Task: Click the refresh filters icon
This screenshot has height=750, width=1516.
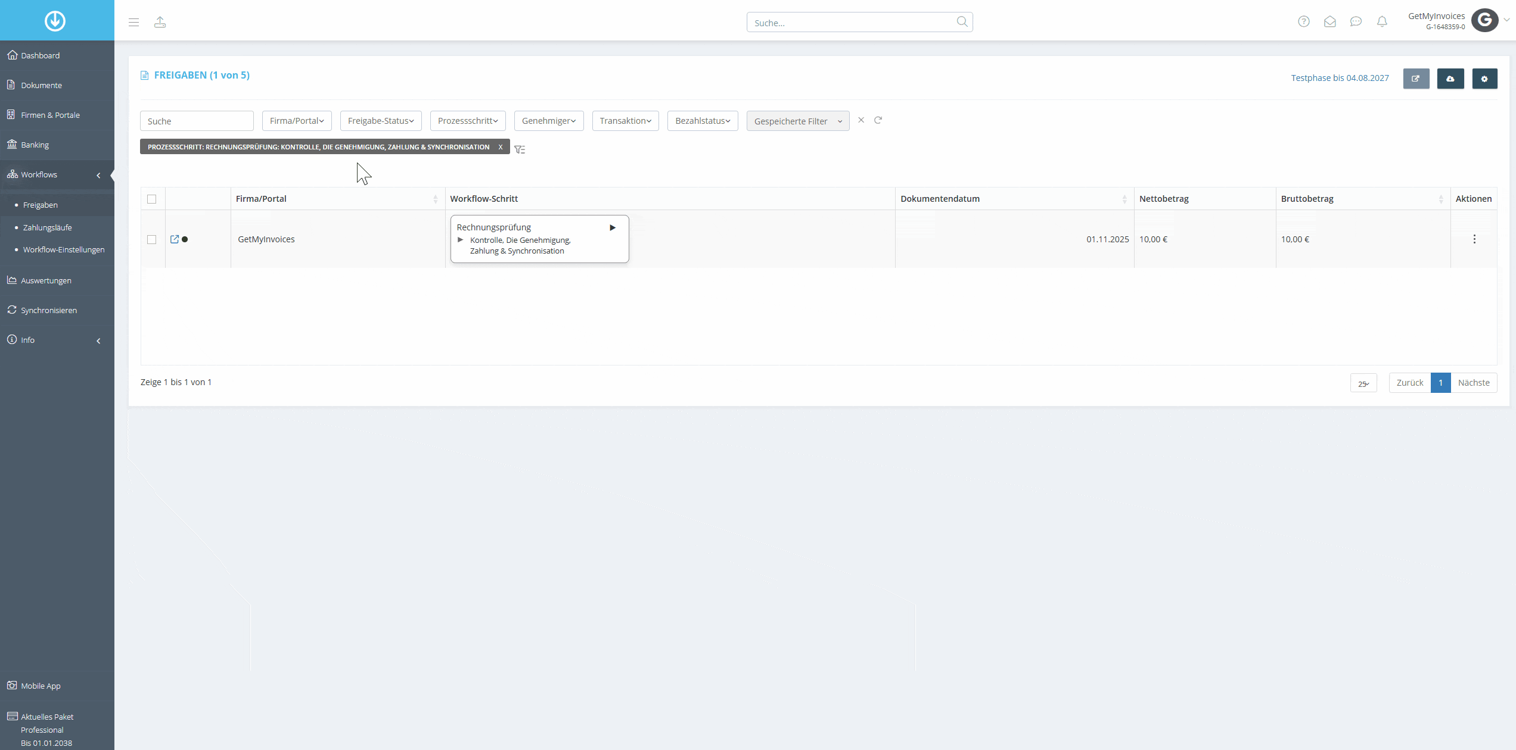Action: coord(878,120)
